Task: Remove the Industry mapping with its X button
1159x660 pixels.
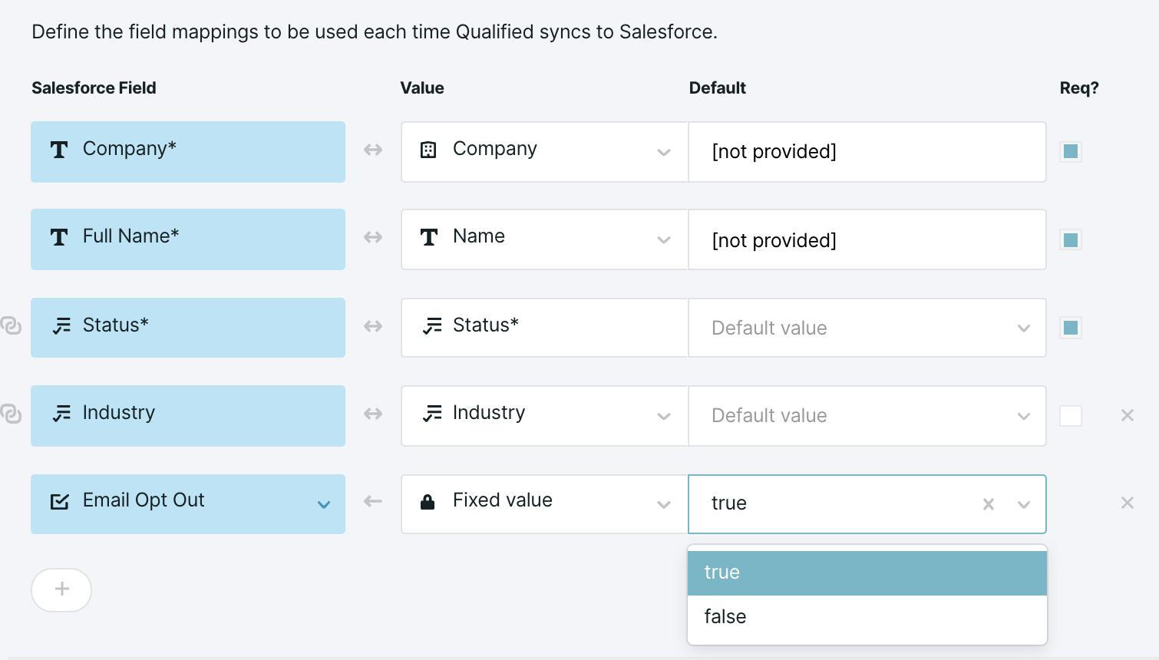Action: (1128, 415)
